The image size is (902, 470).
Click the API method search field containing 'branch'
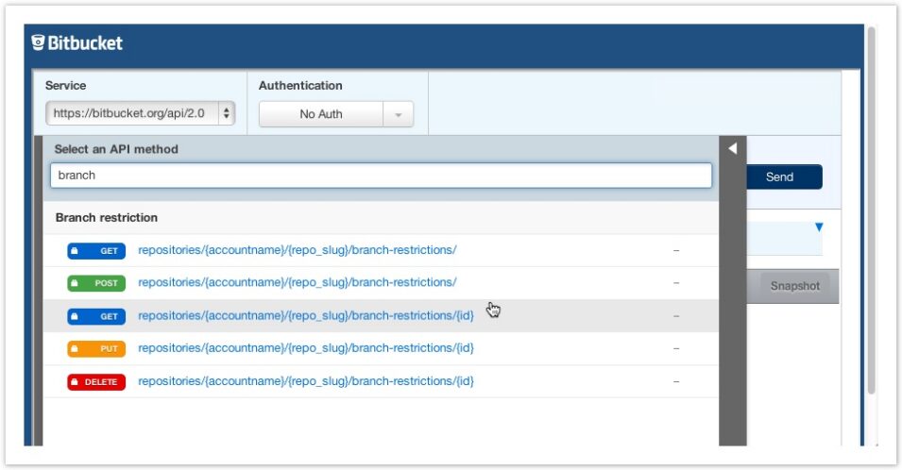click(381, 176)
